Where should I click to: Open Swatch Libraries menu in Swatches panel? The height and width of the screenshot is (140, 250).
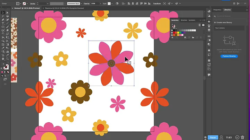173,37
